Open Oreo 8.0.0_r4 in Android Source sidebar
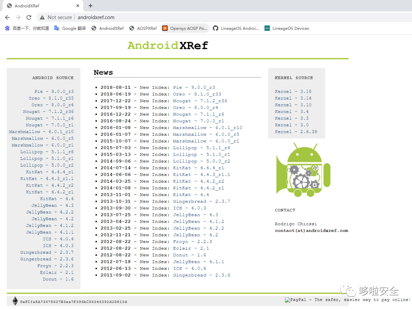Viewport: 412px width, 309px height. [53, 105]
